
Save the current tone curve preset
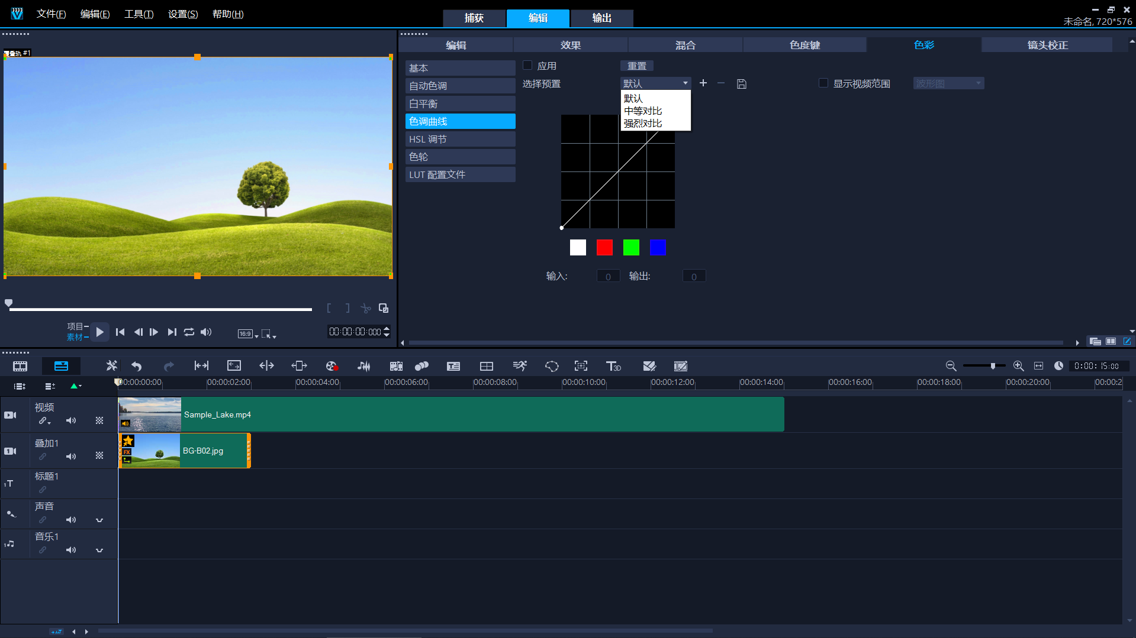pyautogui.click(x=741, y=84)
